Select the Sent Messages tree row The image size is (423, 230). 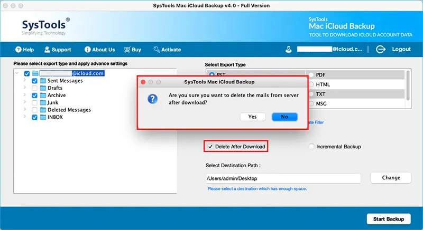tap(65, 81)
